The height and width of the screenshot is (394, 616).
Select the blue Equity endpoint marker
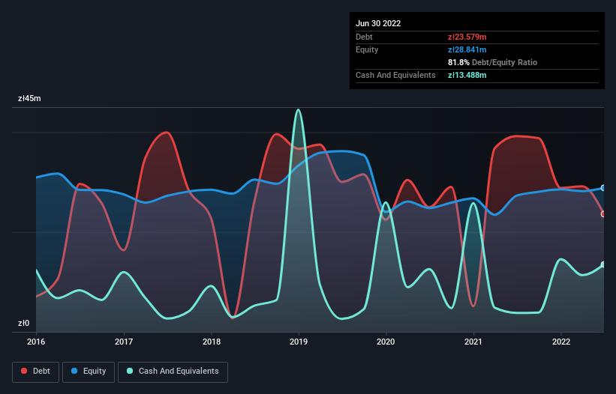click(603, 188)
